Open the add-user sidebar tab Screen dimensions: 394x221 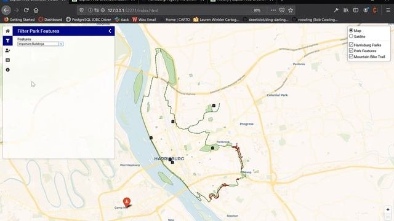coord(8,50)
